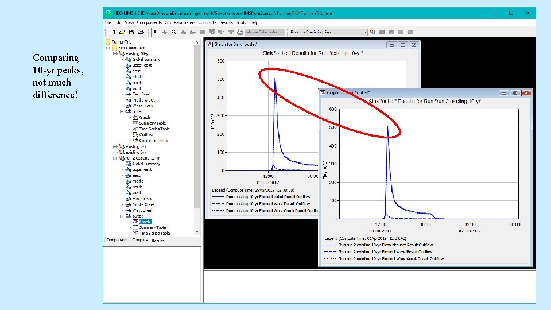Collapse outlet node under run 2 existing 10-yr
This screenshot has width=551, height=310.
pyautogui.click(x=122, y=216)
